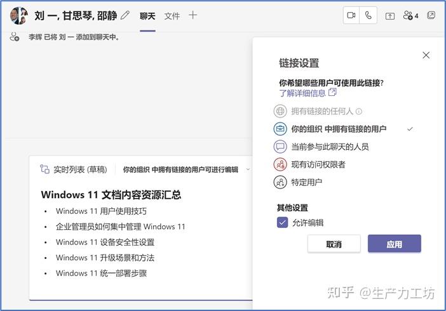Edit the chat name with pencil icon
446x311 pixels.
click(x=125, y=15)
